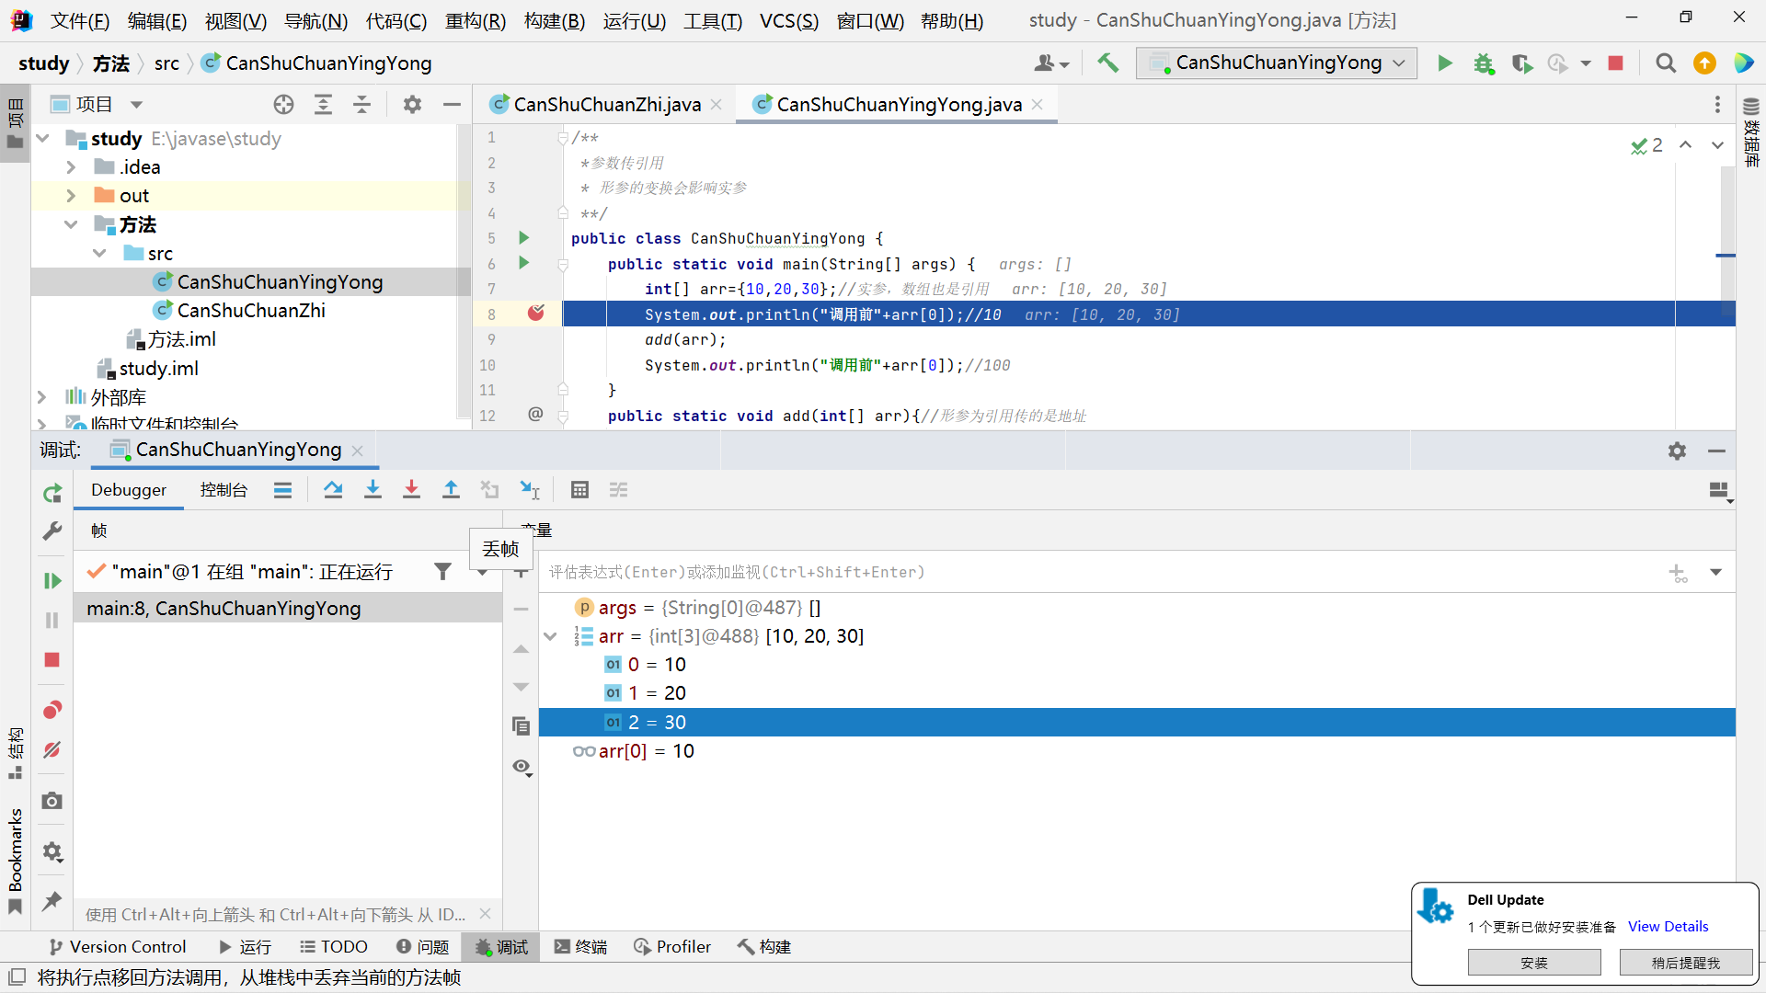Open the CanShuChuanYingYong run configuration dropdown

pos(1277,63)
